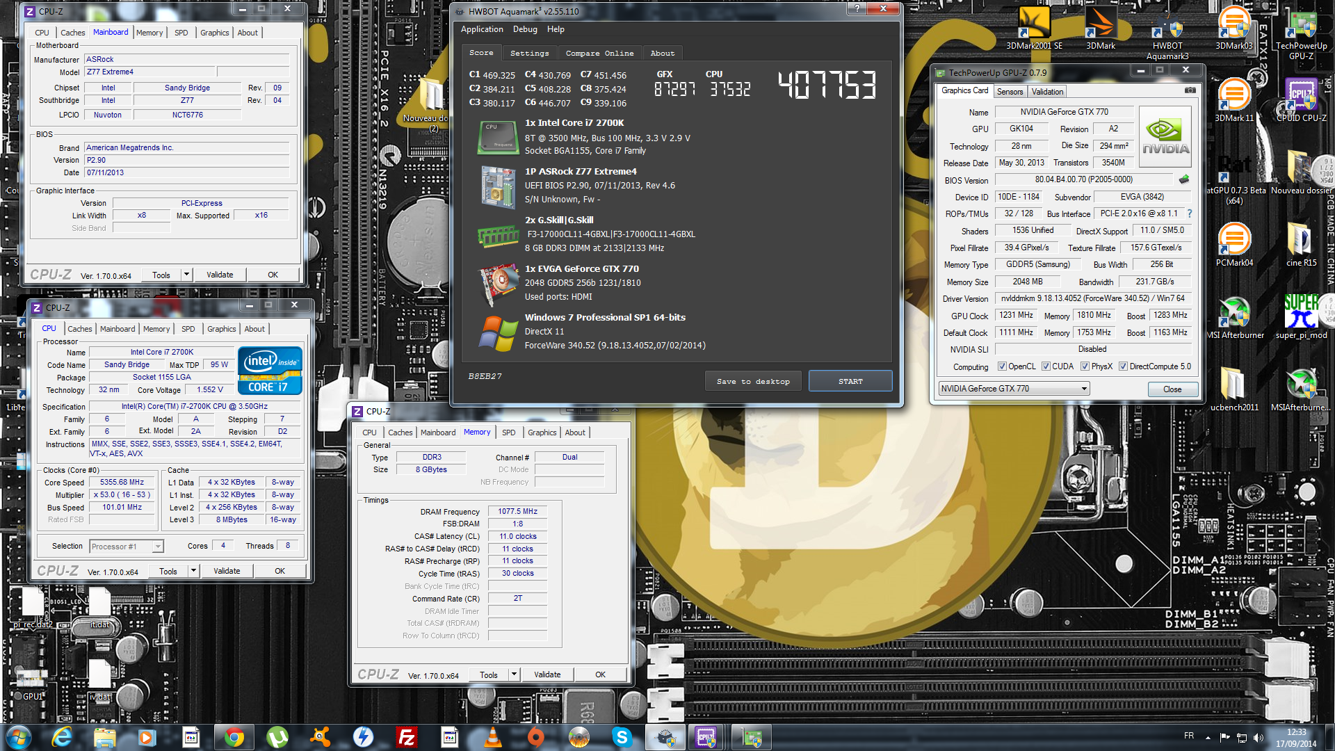Open cine R15 folder icon
The width and height of the screenshot is (1335, 751).
click(1301, 244)
